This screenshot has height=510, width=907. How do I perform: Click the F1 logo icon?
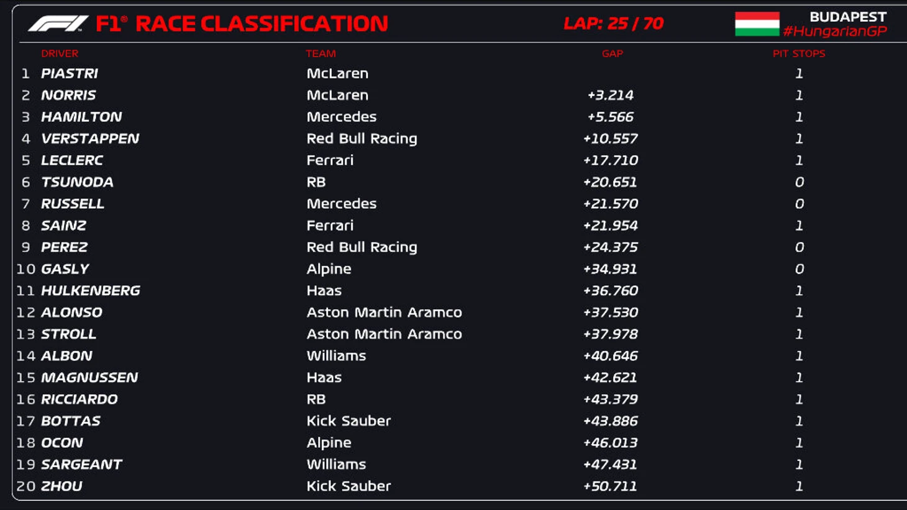pyautogui.click(x=58, y=24)
